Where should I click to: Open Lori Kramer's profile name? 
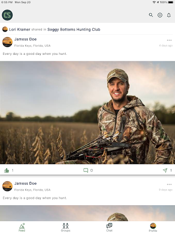[20, 29]
